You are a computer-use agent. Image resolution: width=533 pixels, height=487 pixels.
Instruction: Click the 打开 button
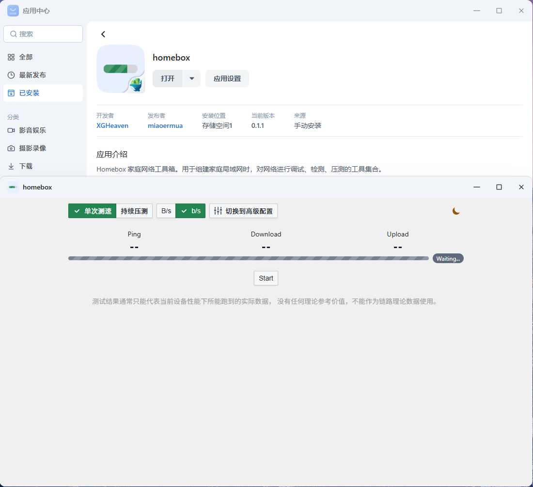[x=168, y=79]
